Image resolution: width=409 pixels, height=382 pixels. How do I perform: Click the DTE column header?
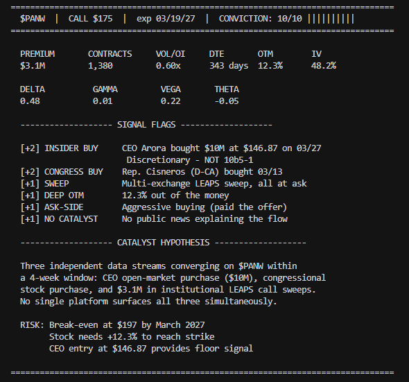(x=216, y=54)
